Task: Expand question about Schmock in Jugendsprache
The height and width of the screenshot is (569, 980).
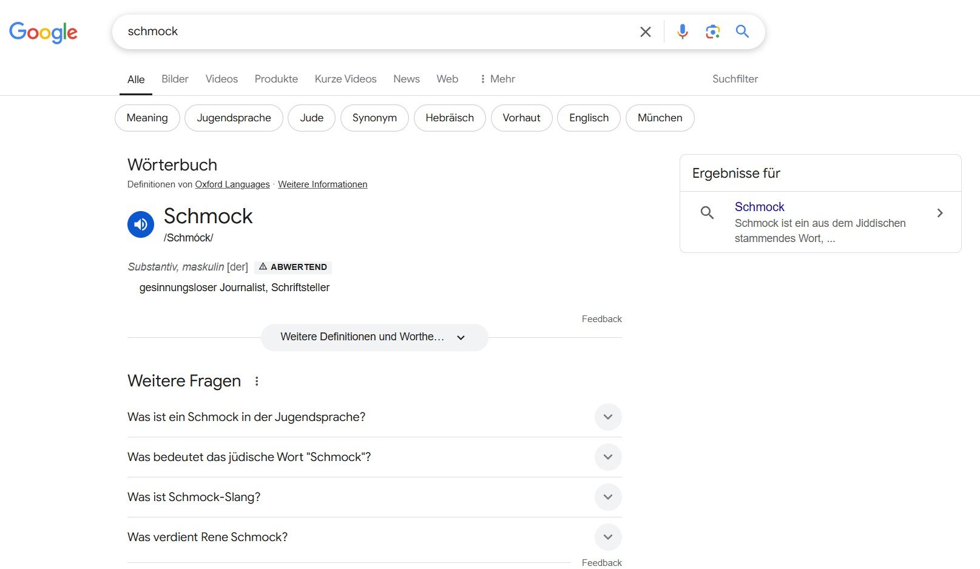Action: (608, 417)
